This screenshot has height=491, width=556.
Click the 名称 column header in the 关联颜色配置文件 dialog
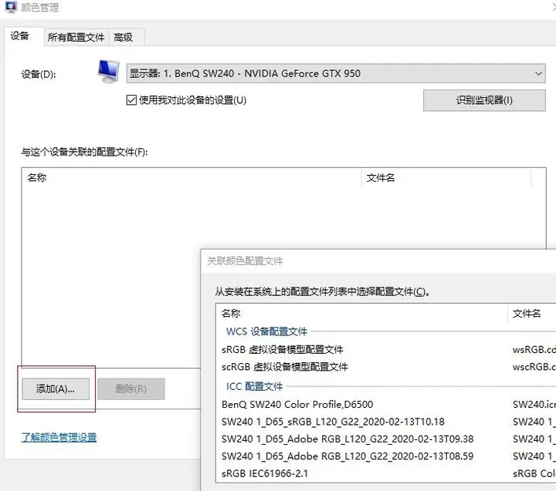click(361, 313)
